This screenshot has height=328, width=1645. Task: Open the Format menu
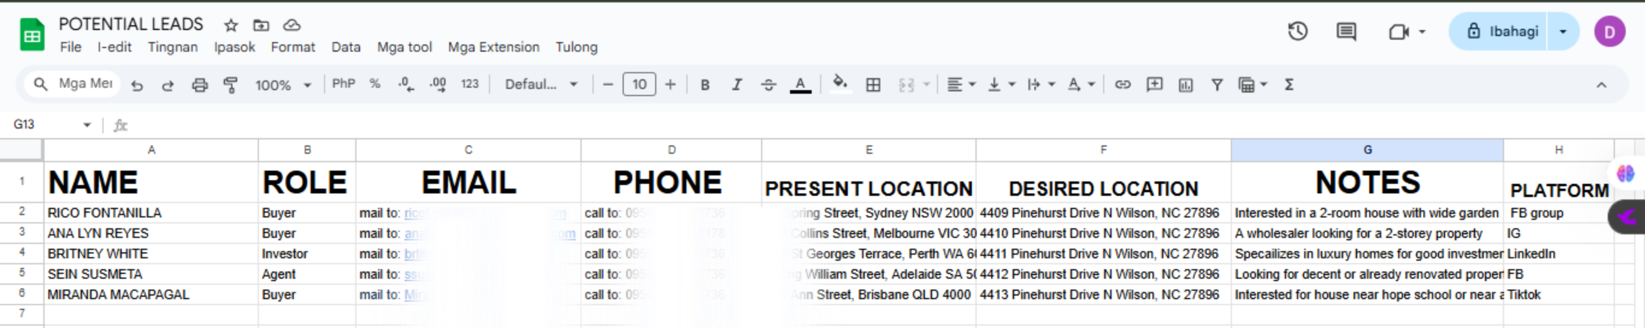pos(293,47)
